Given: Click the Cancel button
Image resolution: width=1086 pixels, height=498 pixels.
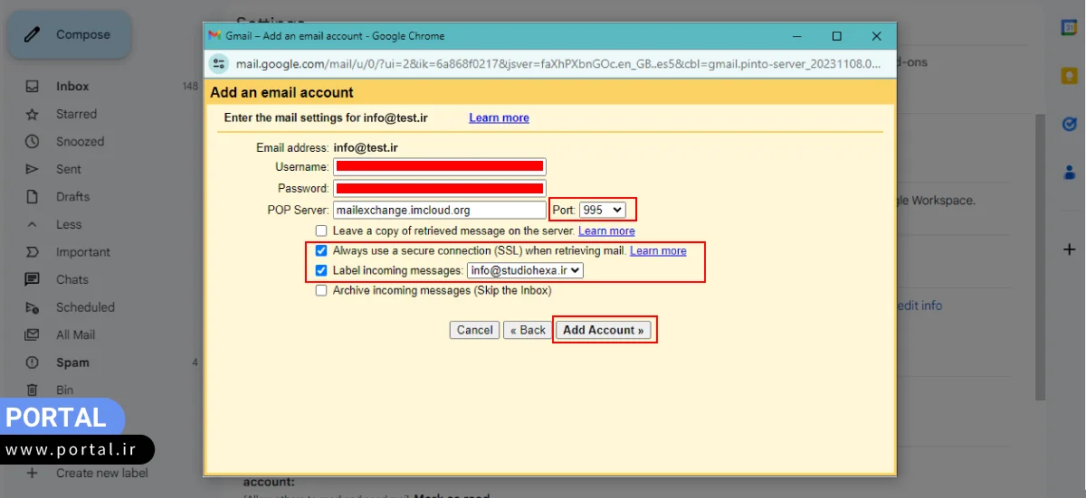Looking at the screenshot, I should click(474, 330).
